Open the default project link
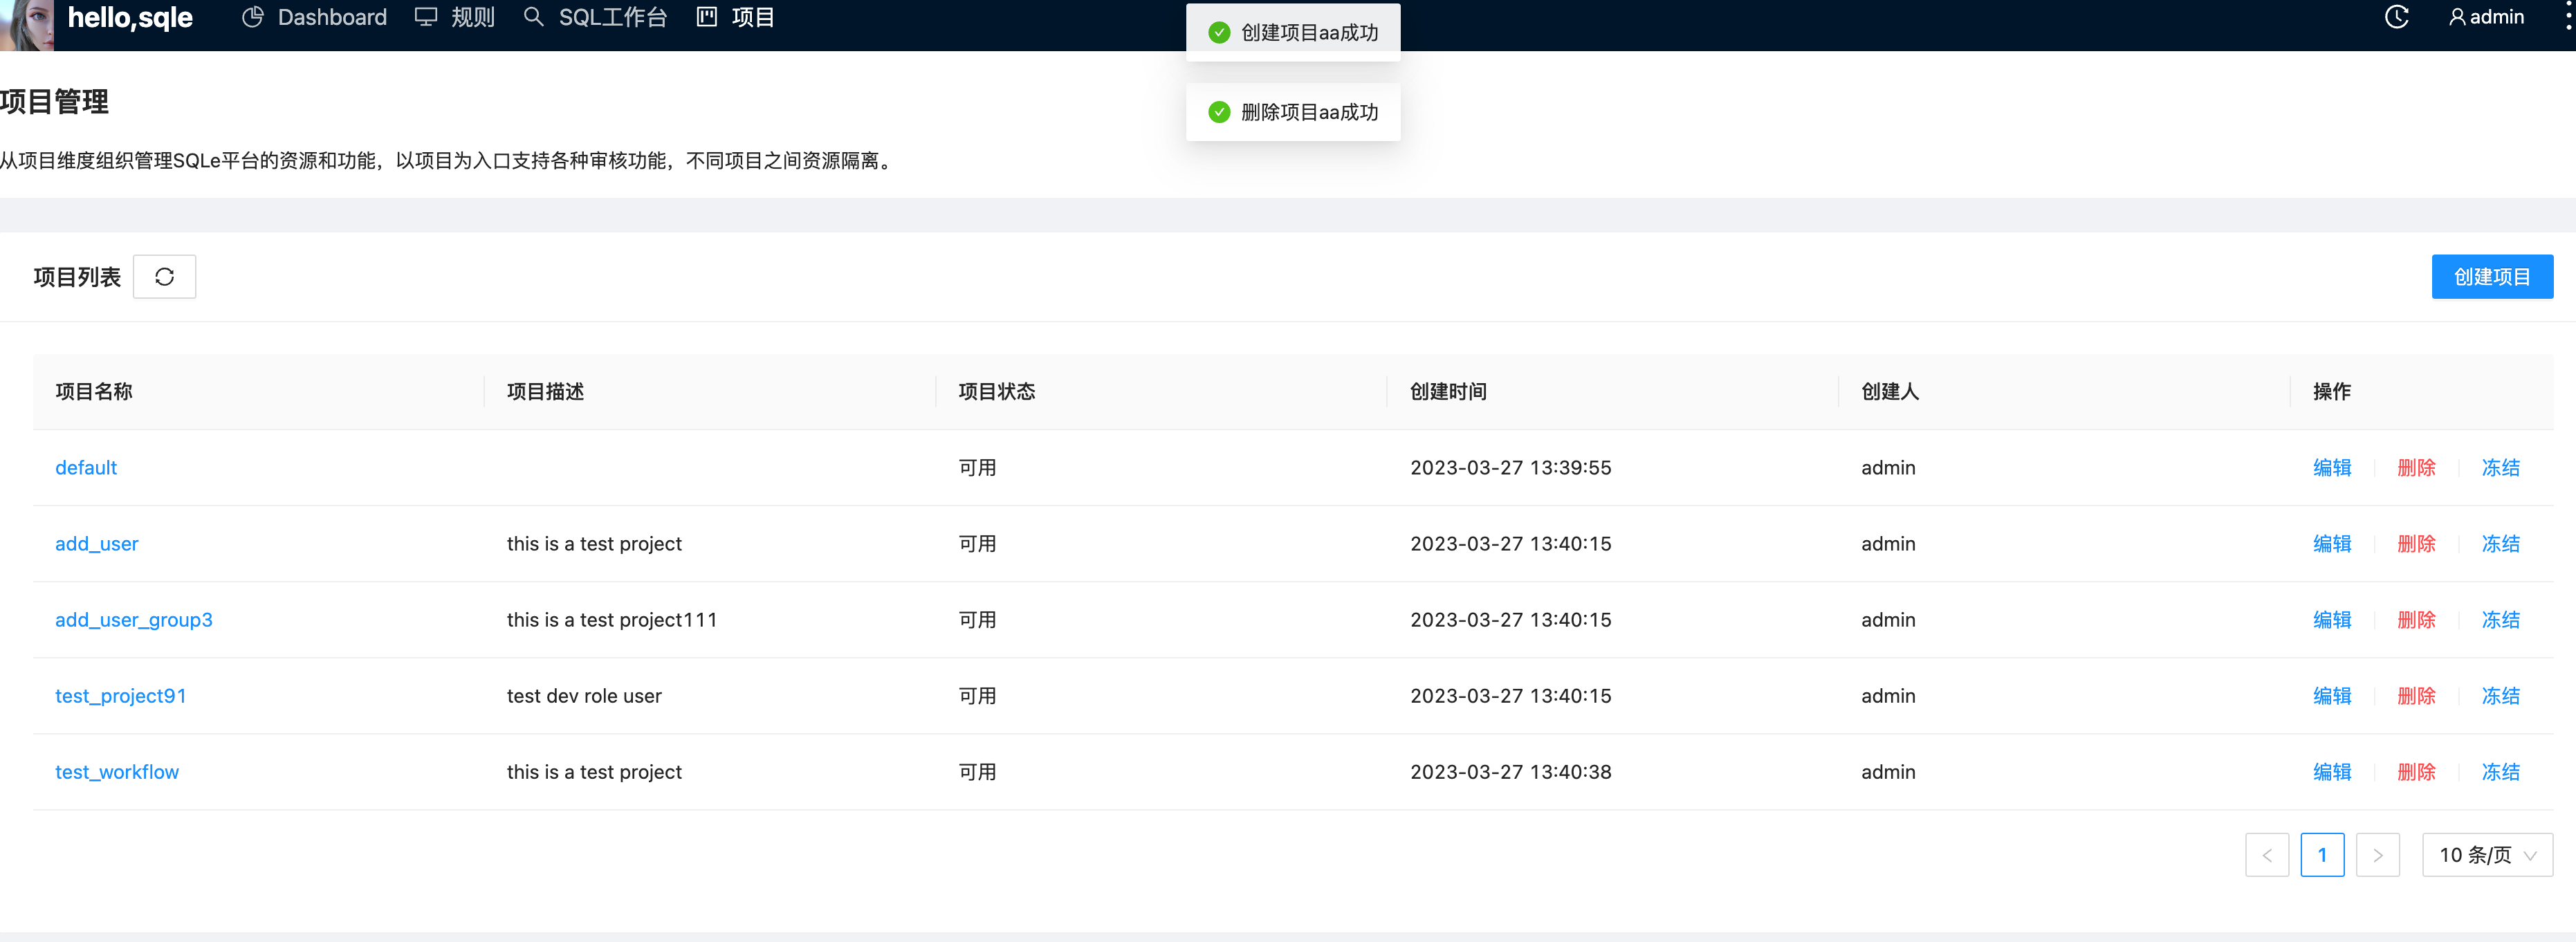 click(x=86, y=467)
